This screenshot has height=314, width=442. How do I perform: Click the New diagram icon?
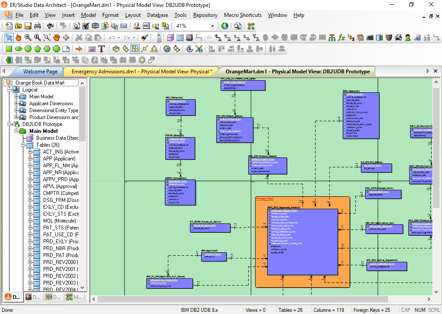9,26
